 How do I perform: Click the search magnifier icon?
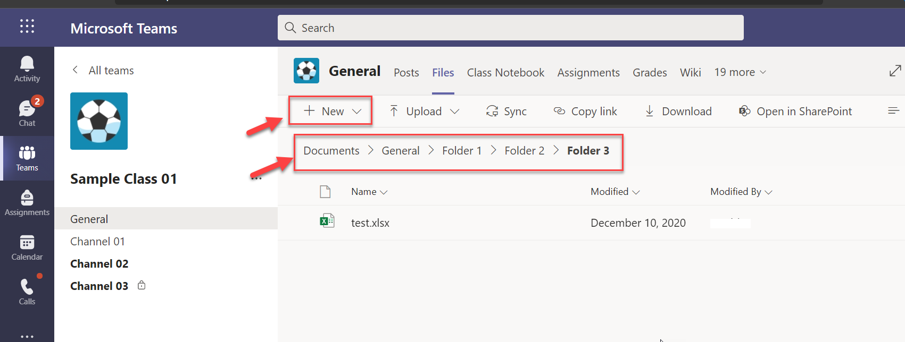coord(290,28)
